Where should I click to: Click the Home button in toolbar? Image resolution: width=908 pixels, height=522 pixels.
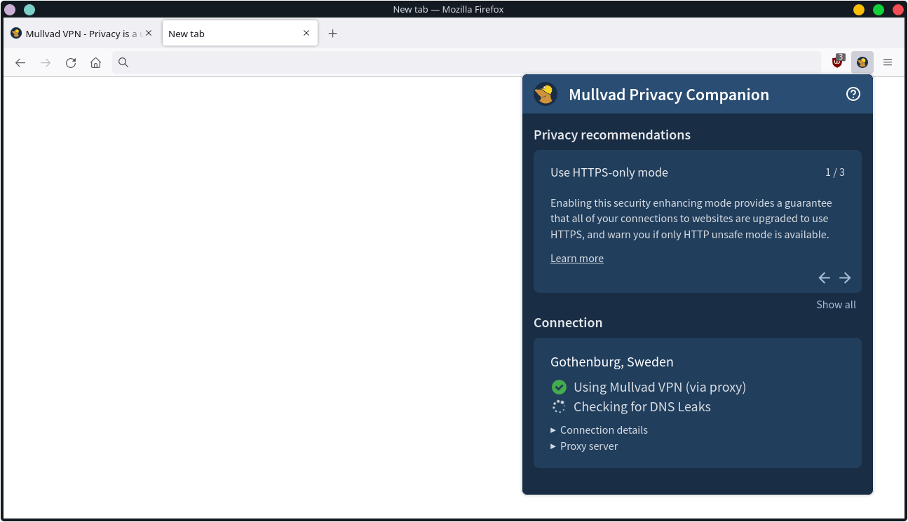pos(96,62)
